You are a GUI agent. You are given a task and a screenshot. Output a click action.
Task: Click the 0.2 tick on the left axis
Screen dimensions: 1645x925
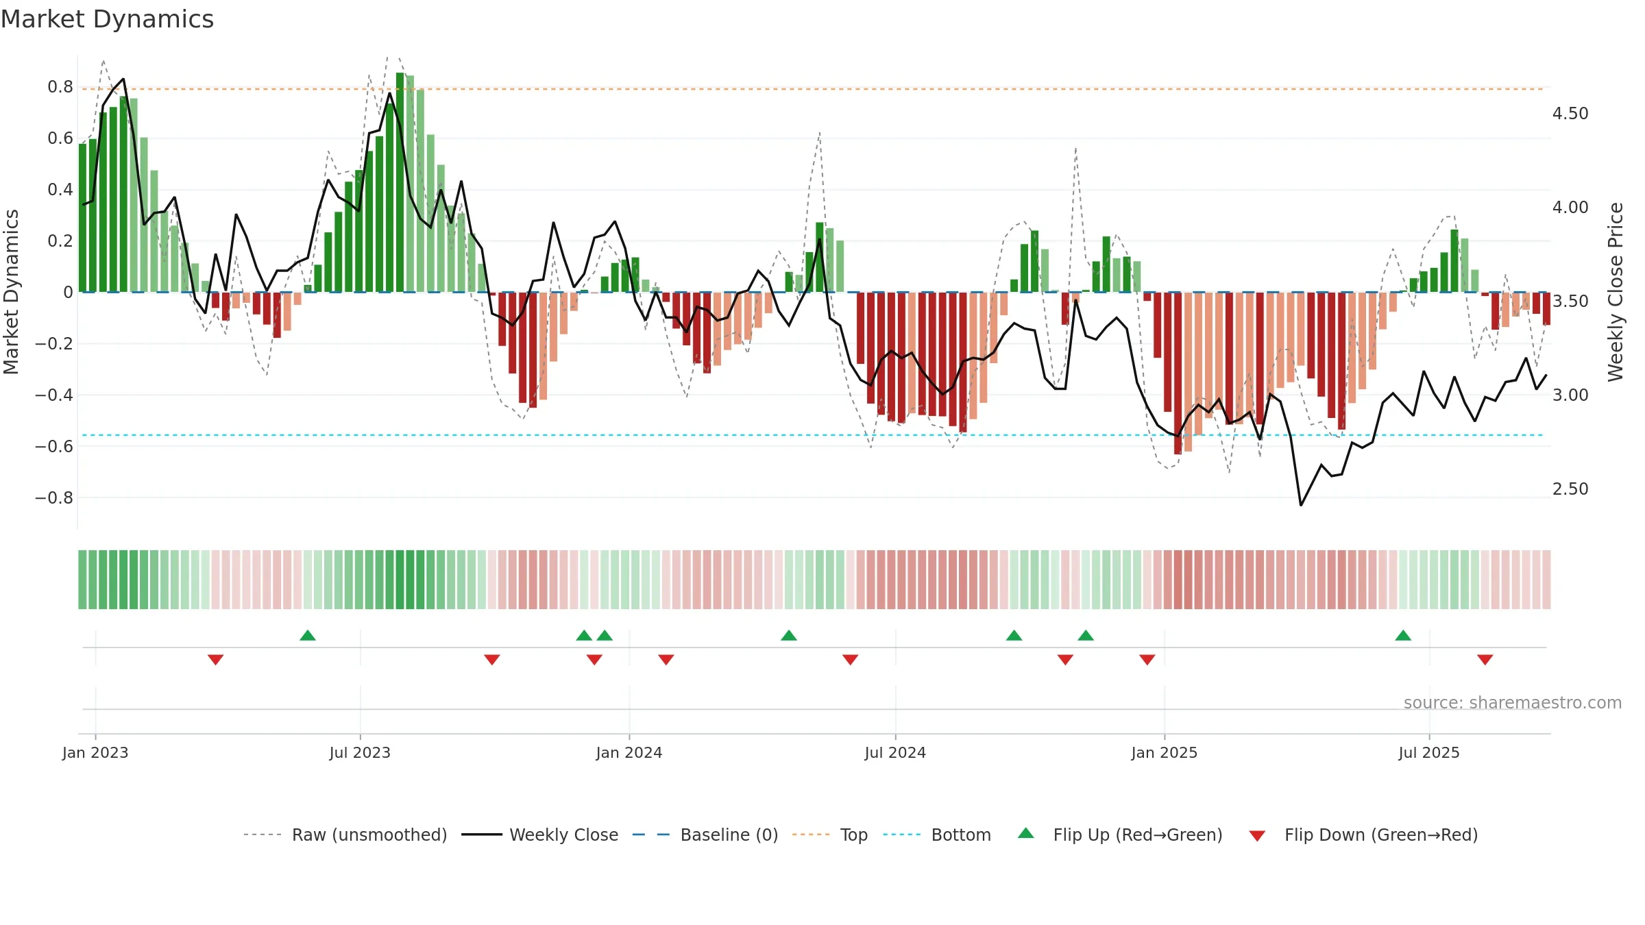pos(60,241)
